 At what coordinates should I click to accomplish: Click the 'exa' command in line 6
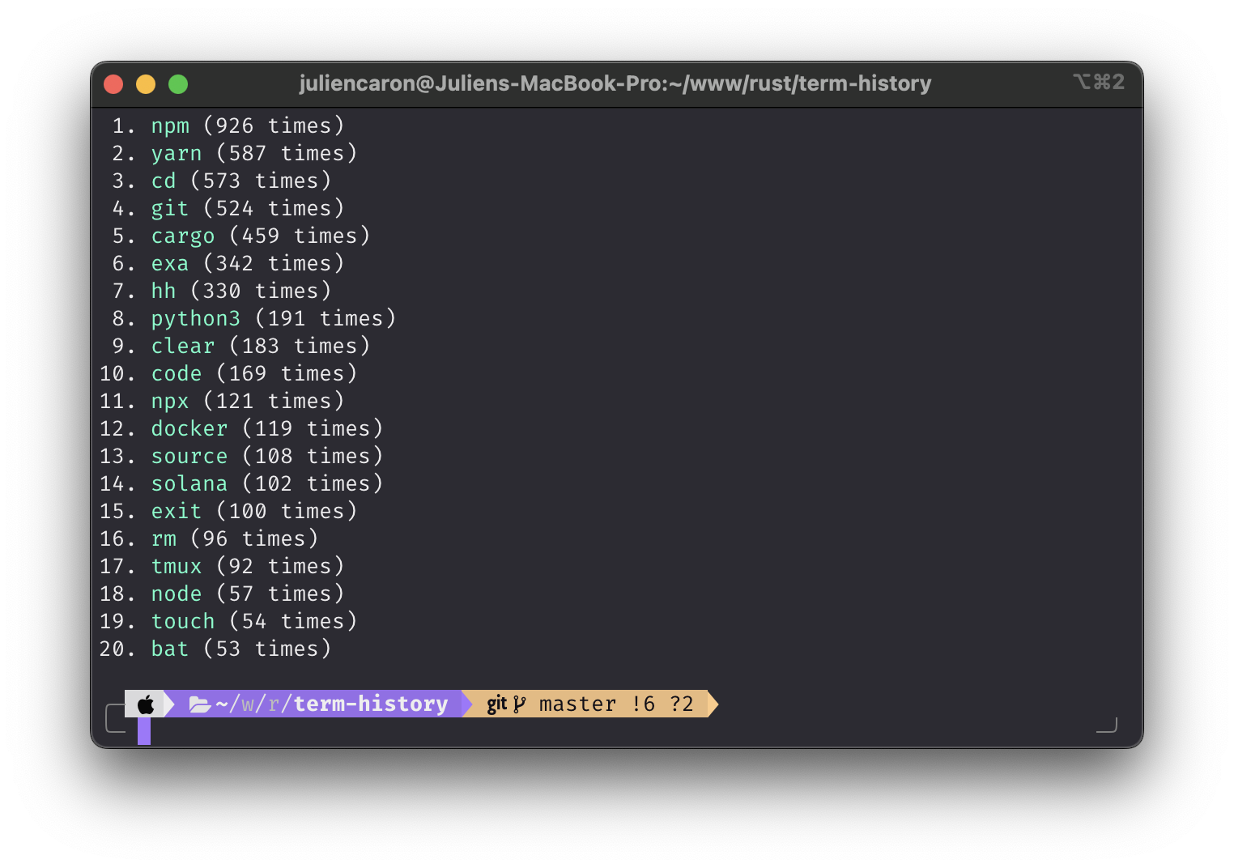tap(170, 264)
